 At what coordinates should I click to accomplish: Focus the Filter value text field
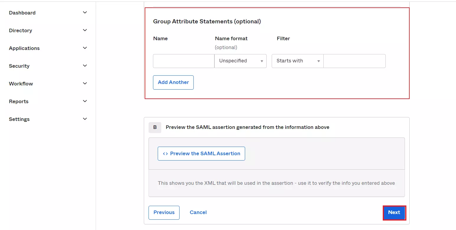point(354,61)
